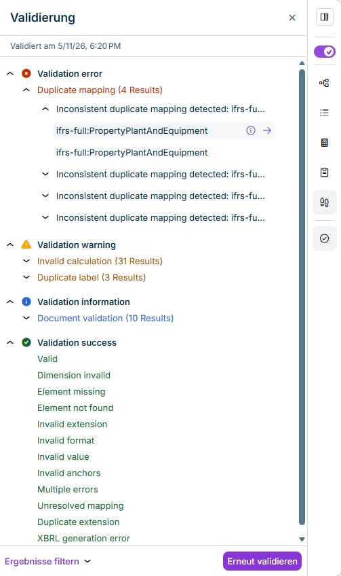Click the scrollbar down arrow
This screenshot has height=576, width=341.
coord(302,539)
